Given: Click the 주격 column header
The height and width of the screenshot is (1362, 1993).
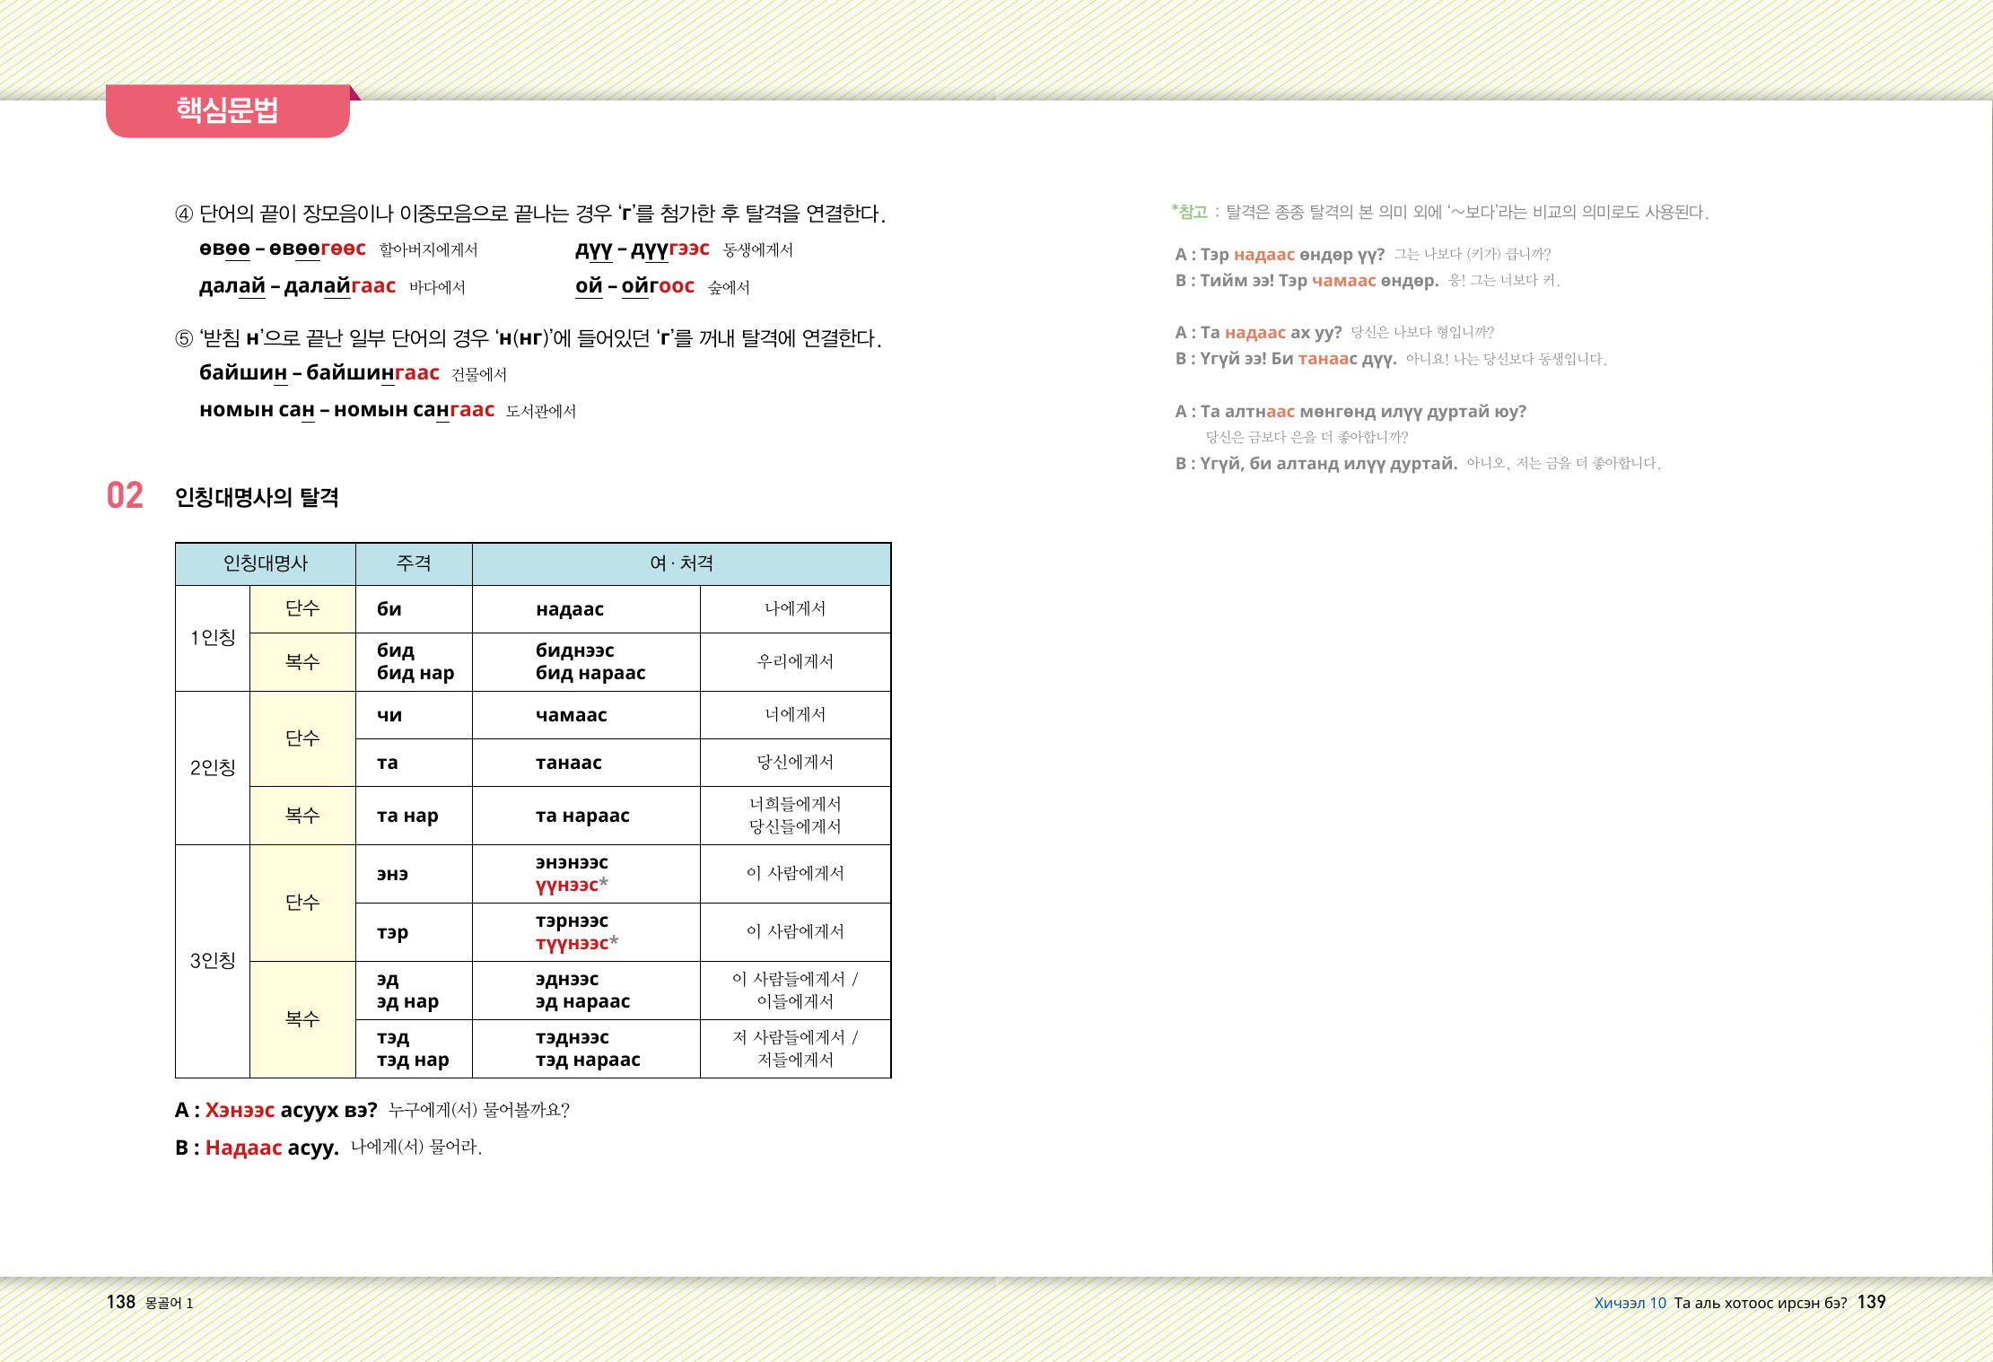Looking at the screenshot, I should (414, 563).
